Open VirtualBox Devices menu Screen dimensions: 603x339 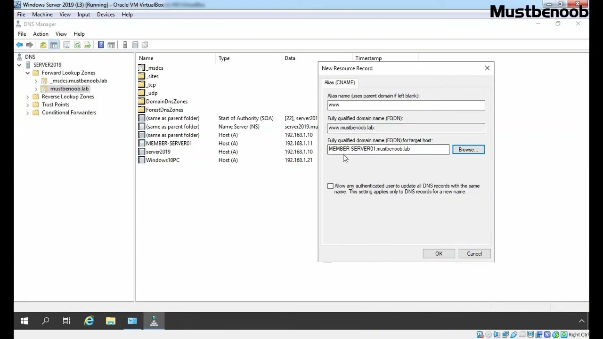(x=106, y=15)
